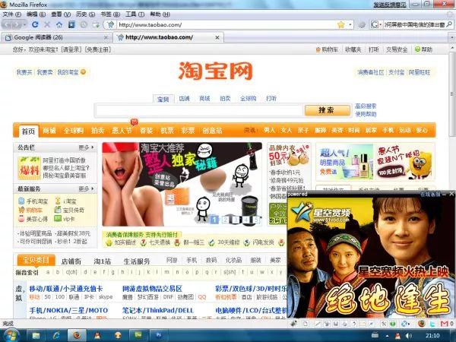Close the 星空宽频 popup ad
The width and height of the screenshot is (456, 342).
pyautogui.click(x=451, y=194)
